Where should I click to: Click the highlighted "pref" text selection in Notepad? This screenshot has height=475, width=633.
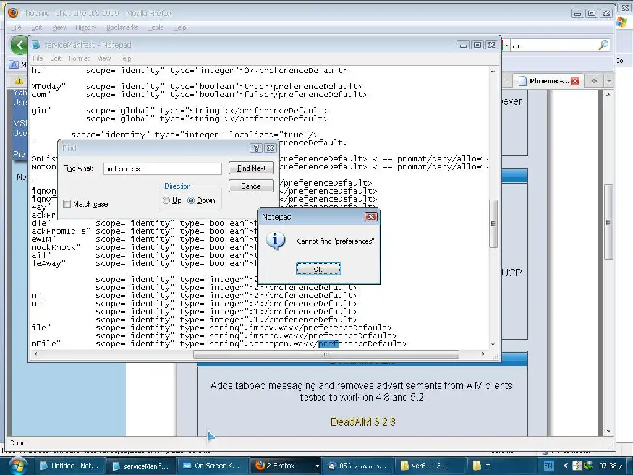(x=328, y=344)
